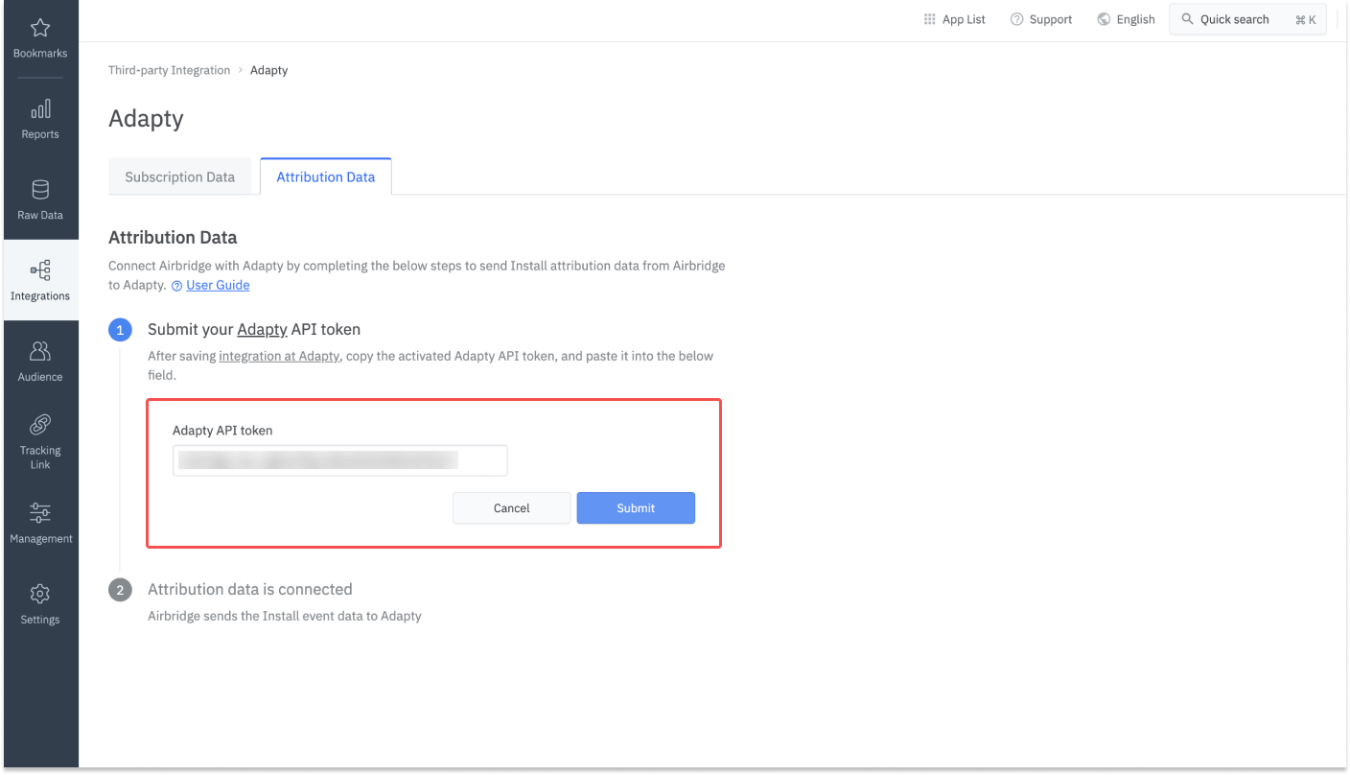
Task: Open Management sliders icon
Action: tap(40, 512)
